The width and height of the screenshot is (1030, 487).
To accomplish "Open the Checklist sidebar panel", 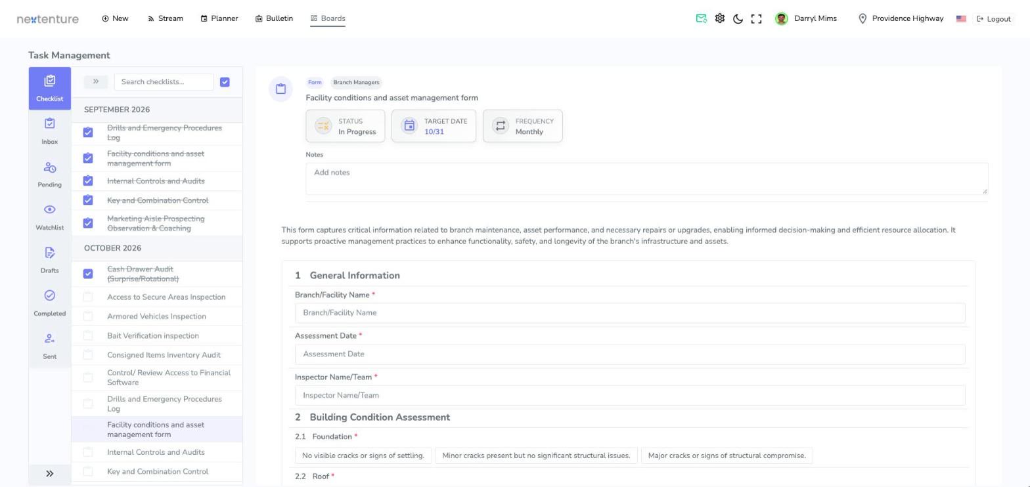I will (49, 89).
